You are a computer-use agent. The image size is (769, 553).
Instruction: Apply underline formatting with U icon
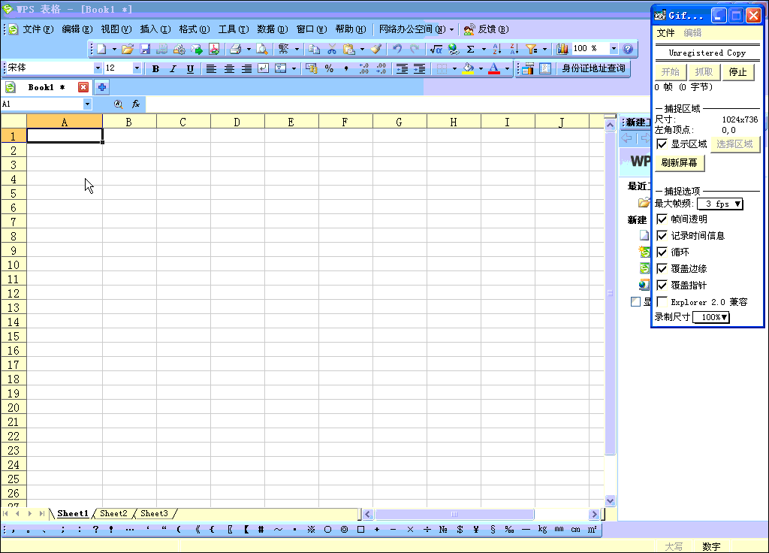pyautogui.click(x=190, y=68)
